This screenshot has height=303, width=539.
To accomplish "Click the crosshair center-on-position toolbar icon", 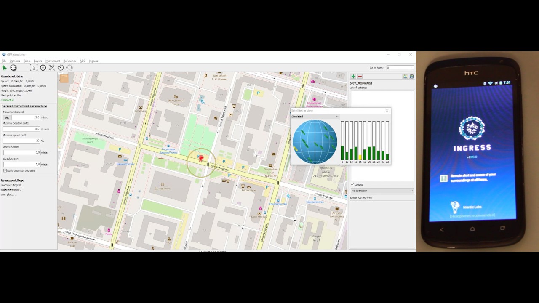I will (13, 68).
